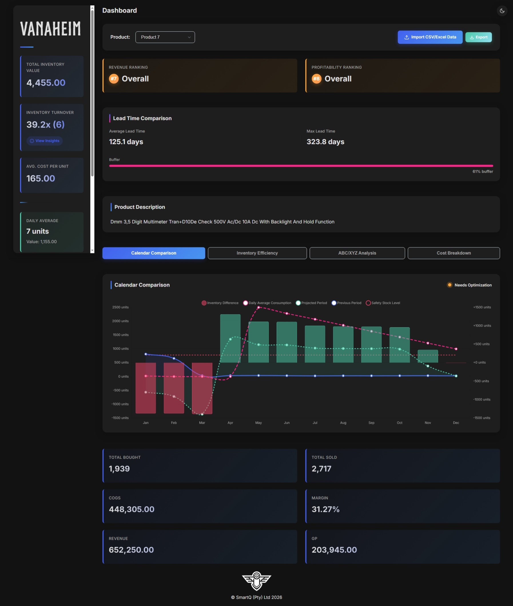The width and height of the screenshot is (513, 606).
Task: Click the 125.1 days average lead time
Action: pos(126,142)
